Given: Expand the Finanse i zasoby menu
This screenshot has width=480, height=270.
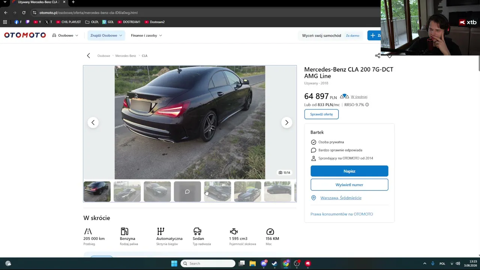Looking at the screenshot, I should [x=146, y=35].
